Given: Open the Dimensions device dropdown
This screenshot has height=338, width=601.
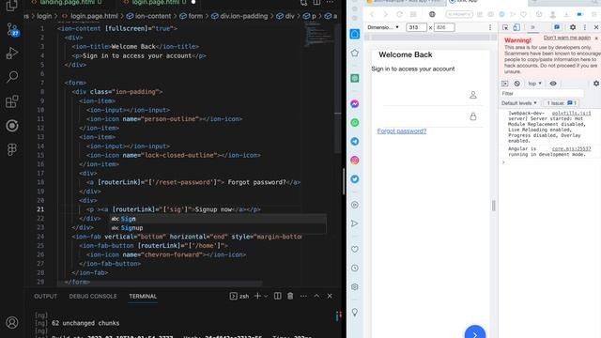Looking at the screenshot, I should pos(383,27).
